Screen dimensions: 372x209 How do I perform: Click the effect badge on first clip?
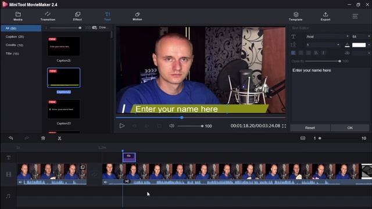coord(83,167)
